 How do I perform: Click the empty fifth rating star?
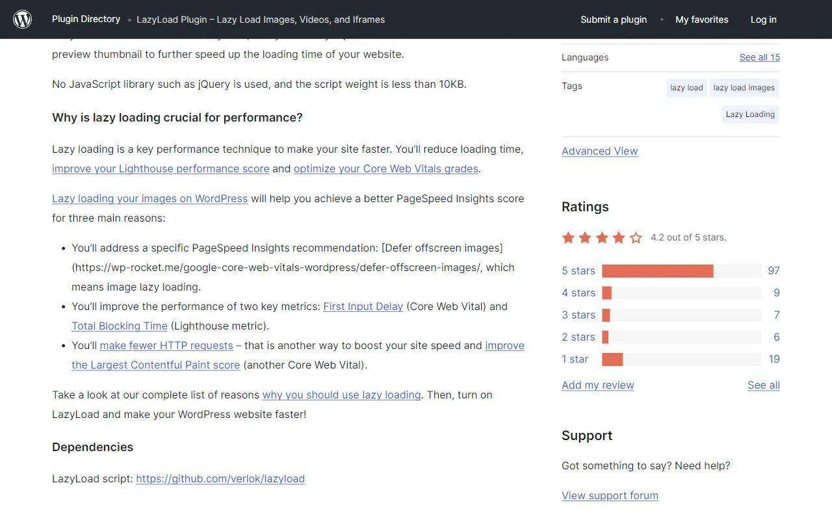636,238
